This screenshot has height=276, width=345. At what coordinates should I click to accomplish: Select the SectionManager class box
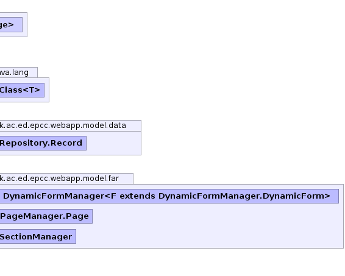coord(38,236)
